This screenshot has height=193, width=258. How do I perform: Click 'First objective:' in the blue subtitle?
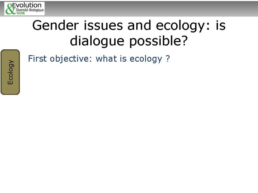click(x=60, y=59)
